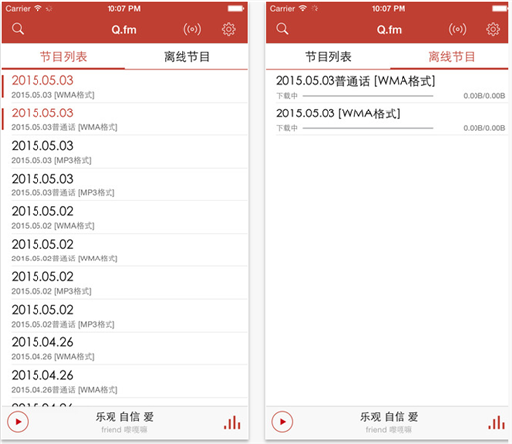Click download progress bar of second offline item
This screenshot has height=444, width=512.
tap(368, 128)
